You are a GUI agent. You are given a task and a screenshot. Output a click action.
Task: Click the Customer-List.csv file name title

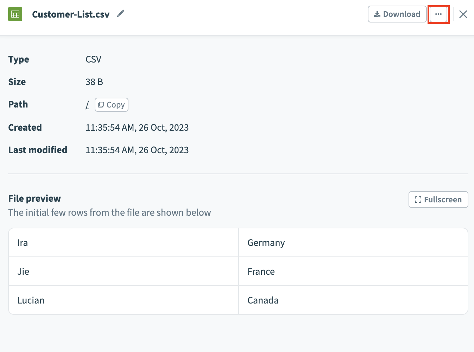[71, 14]
